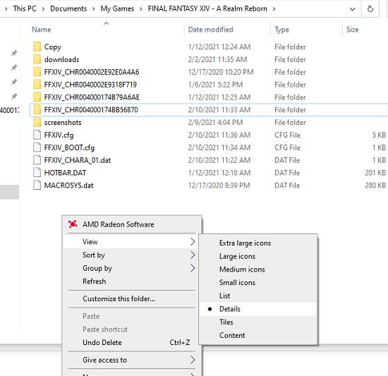
Task: Click Refresh in the context menu
Action: click(x=132, y=281)
